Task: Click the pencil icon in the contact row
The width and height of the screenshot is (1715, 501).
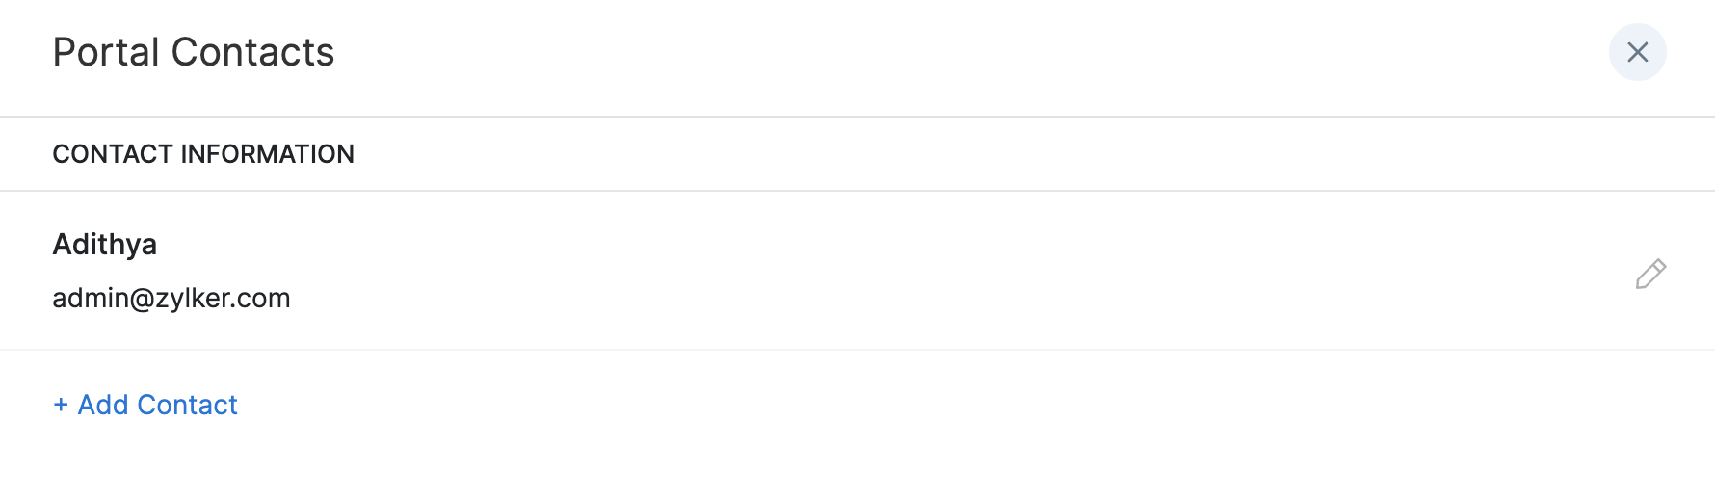Action: point(1650,274)
